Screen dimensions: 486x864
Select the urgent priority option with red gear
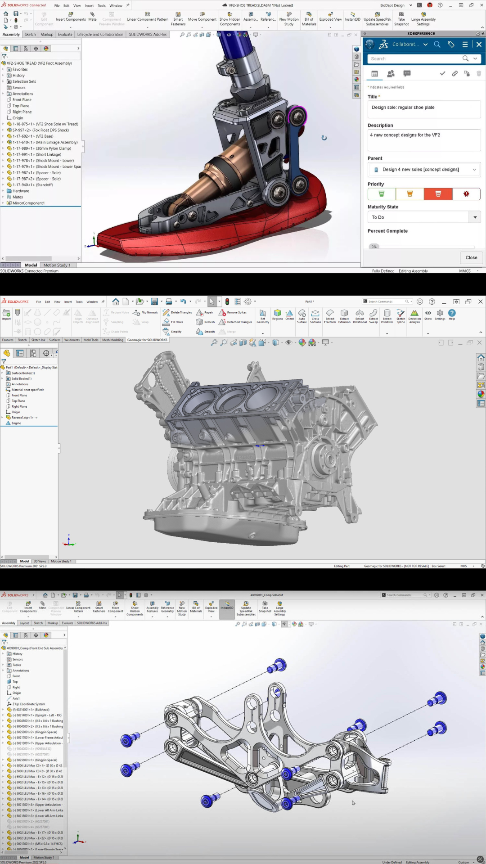pos(466,194)
